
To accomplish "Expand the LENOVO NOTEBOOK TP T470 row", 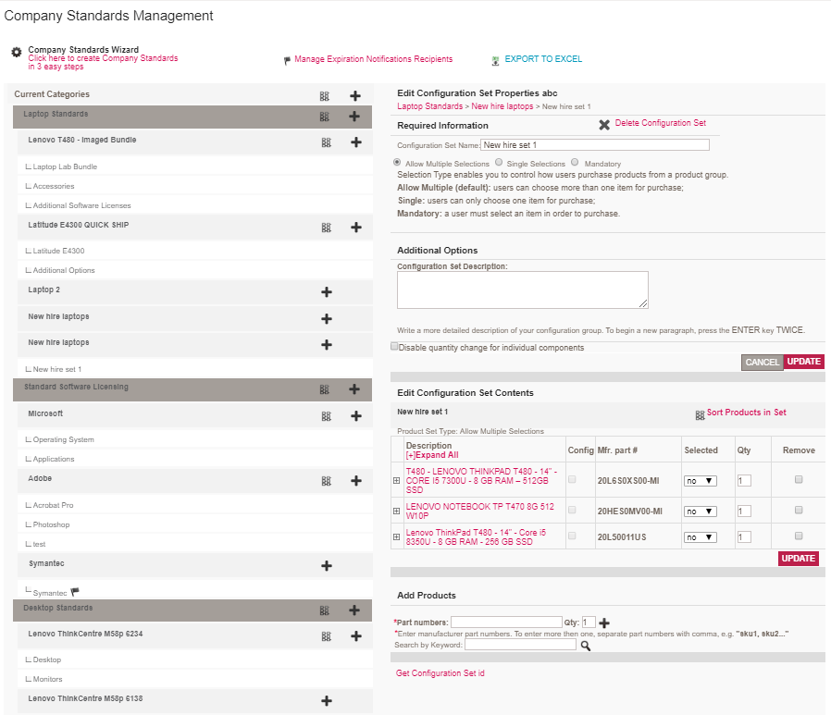I will click(x=397, y=511).
